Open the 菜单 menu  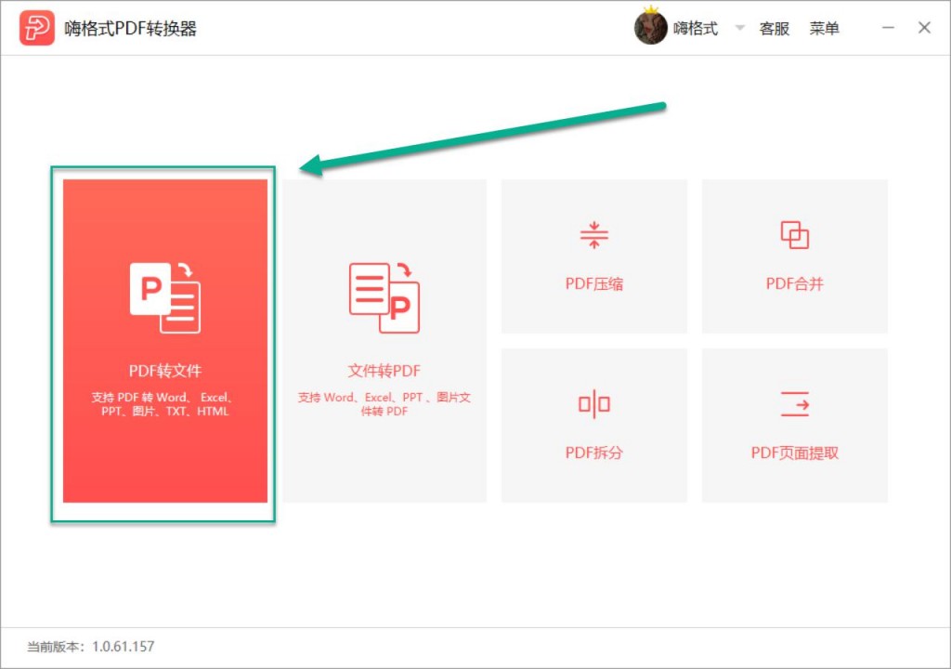click(x=825, y=28)
